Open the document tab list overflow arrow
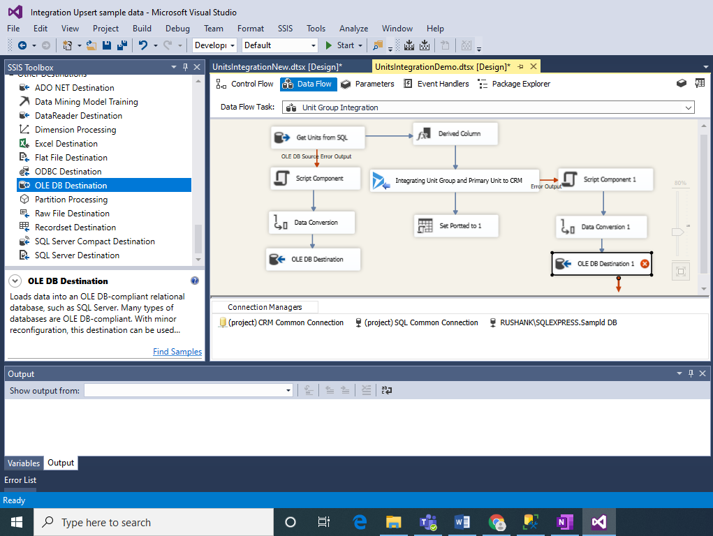The image size is (713, 536). pos(706,67)
